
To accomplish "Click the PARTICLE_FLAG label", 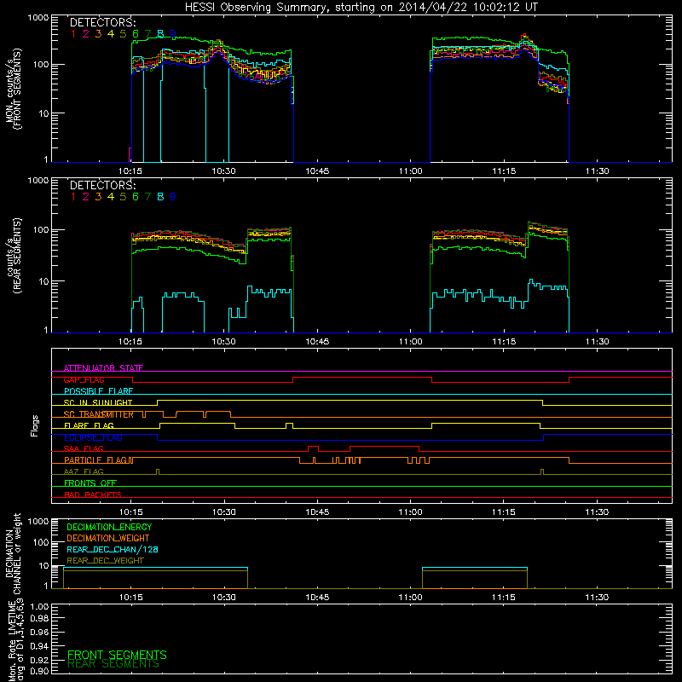I will [95, 459].
